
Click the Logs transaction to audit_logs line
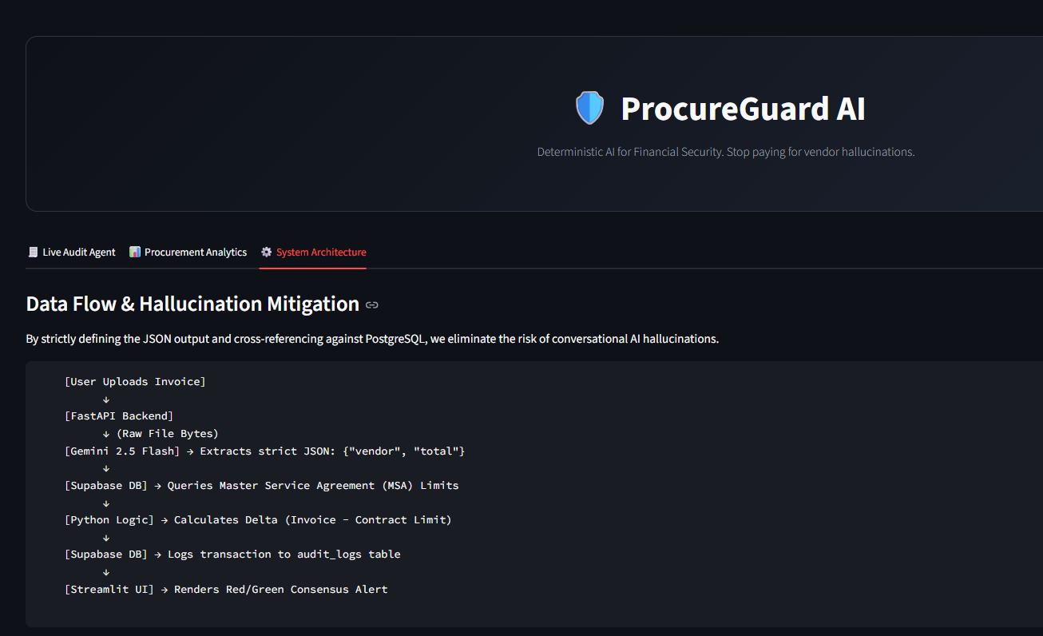(232, 555)
